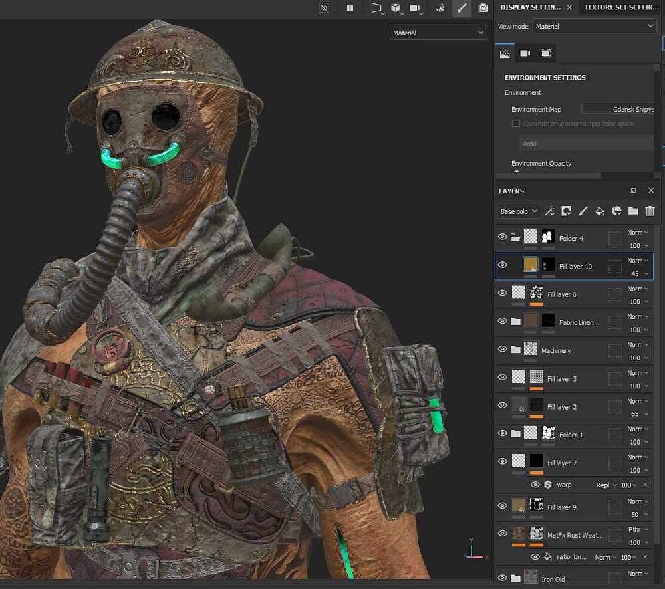The image size is (665, 589).
Task: Add a fill layer with the bucket icon
Action: coord(600,211)
